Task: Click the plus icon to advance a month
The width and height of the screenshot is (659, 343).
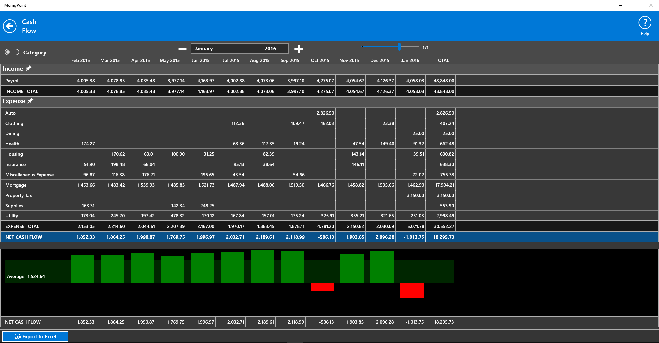Action: point(299,49)
